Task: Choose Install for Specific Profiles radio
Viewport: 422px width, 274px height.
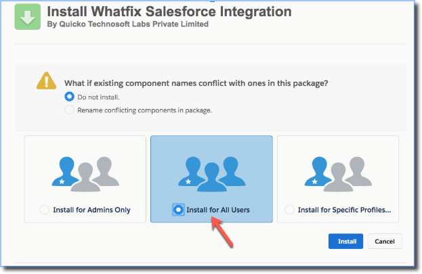Action: 290,210
